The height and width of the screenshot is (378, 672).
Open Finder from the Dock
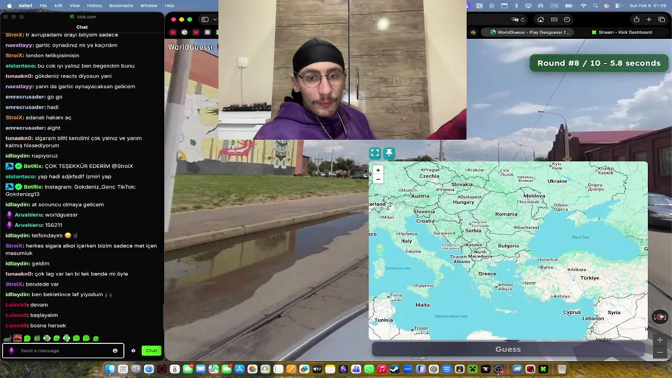(x=110, y=369)
